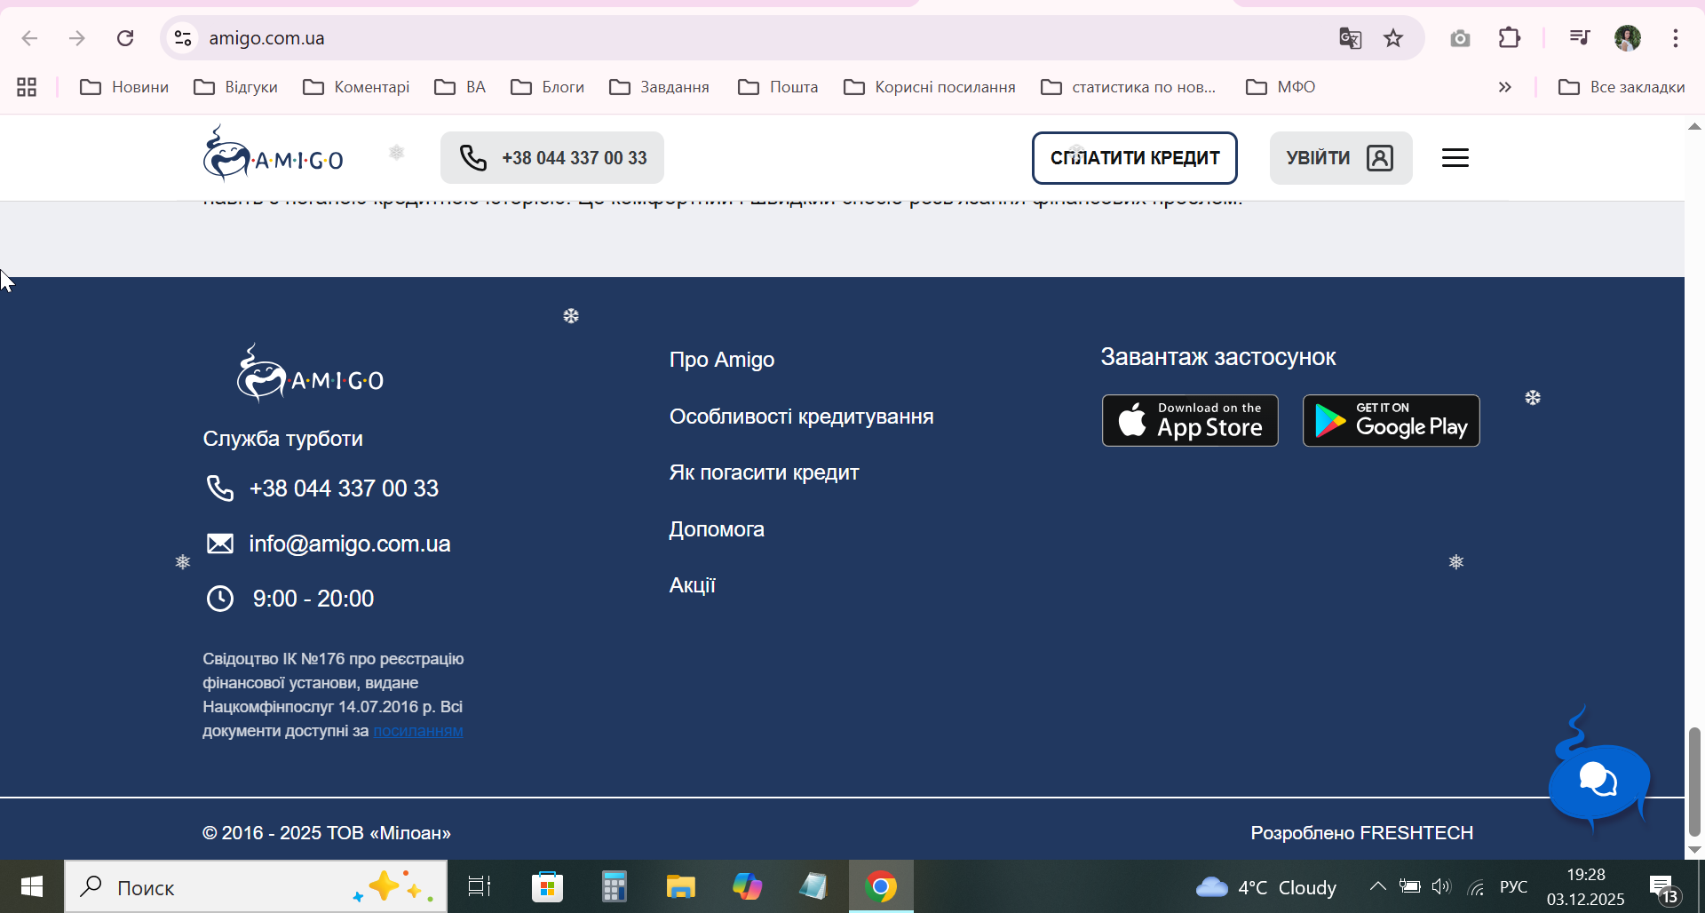Image resolution: width=1705 pixels, height=913 pixels.
Task: Open Особливості кредитування footer link
Action: [x=802, y=417]
